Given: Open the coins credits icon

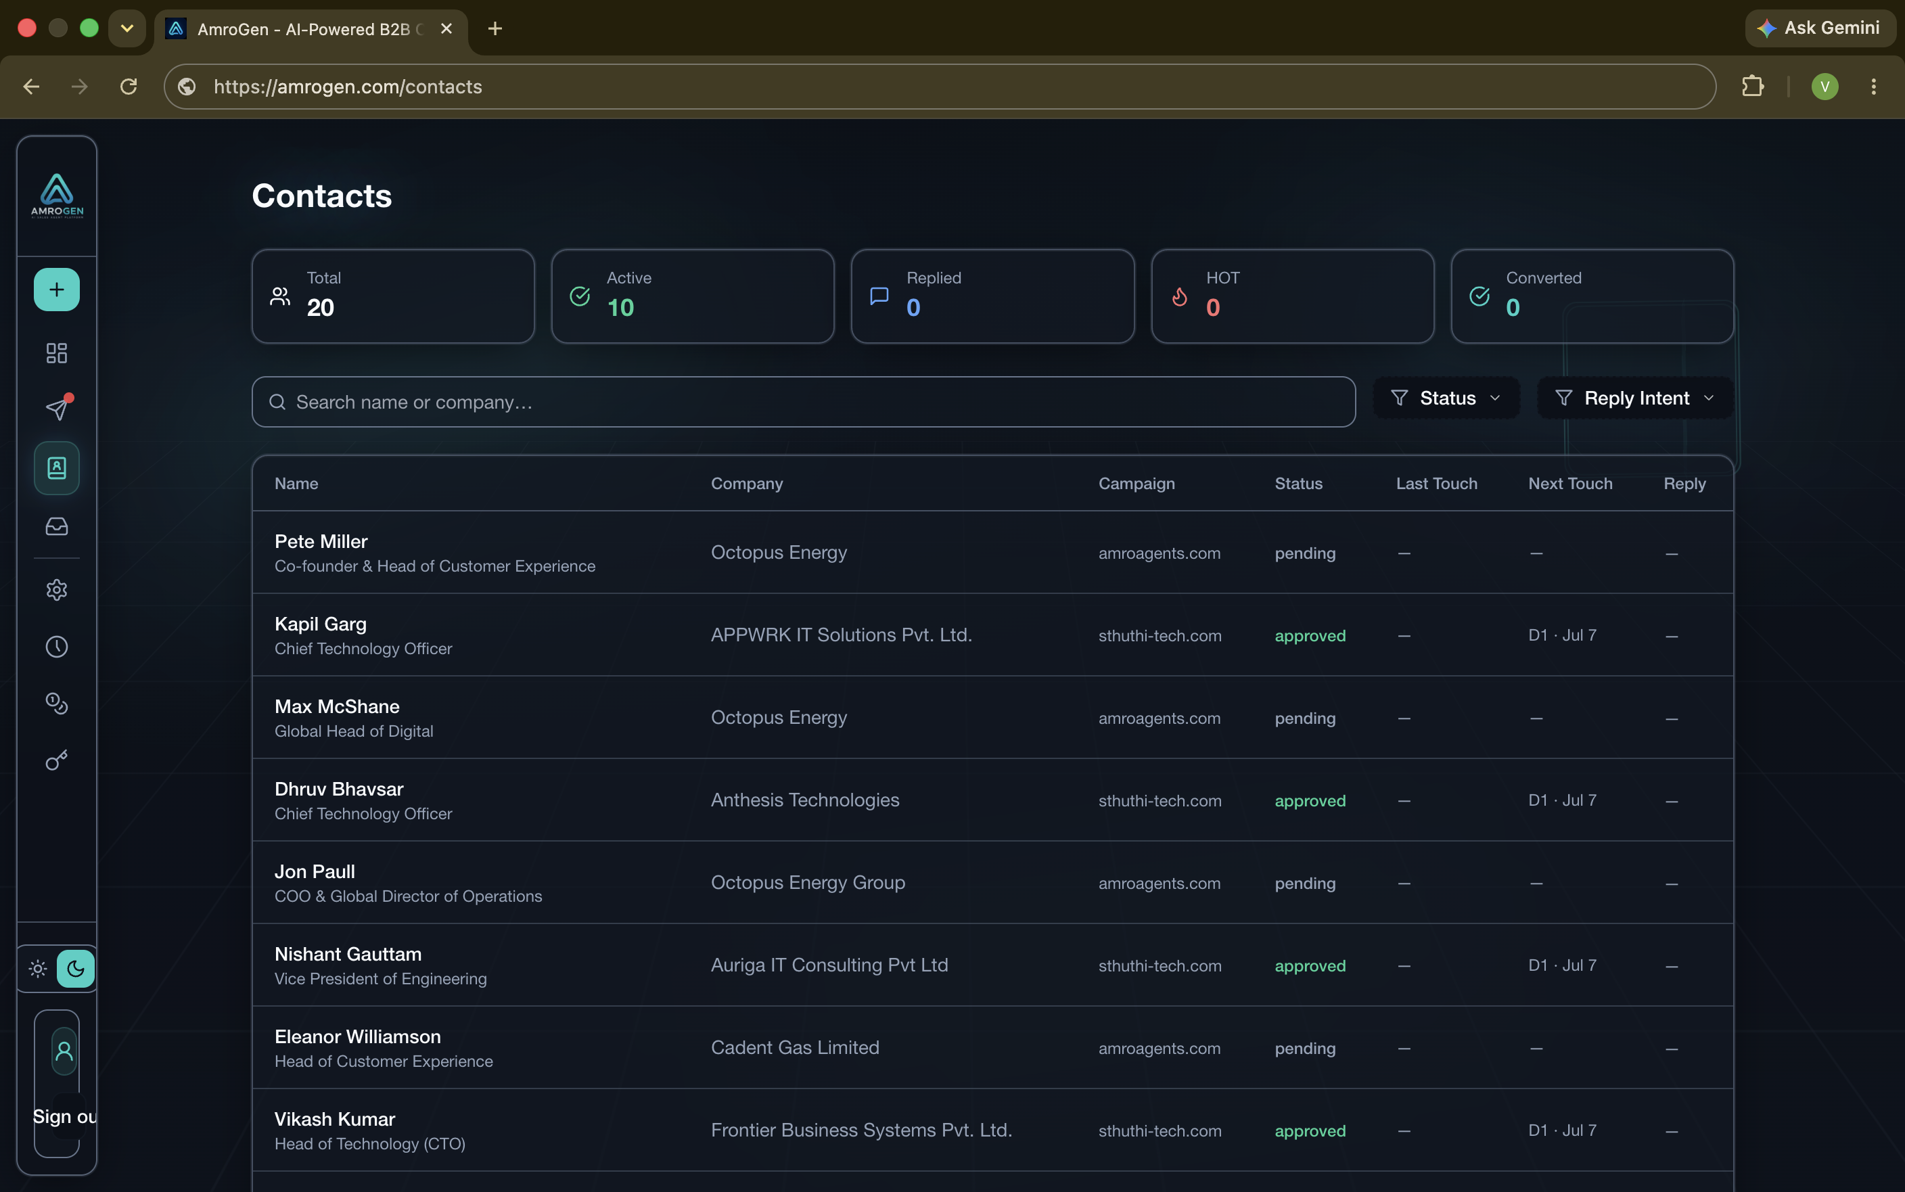Looking at the screenshot, I should (x=57, y=703).
